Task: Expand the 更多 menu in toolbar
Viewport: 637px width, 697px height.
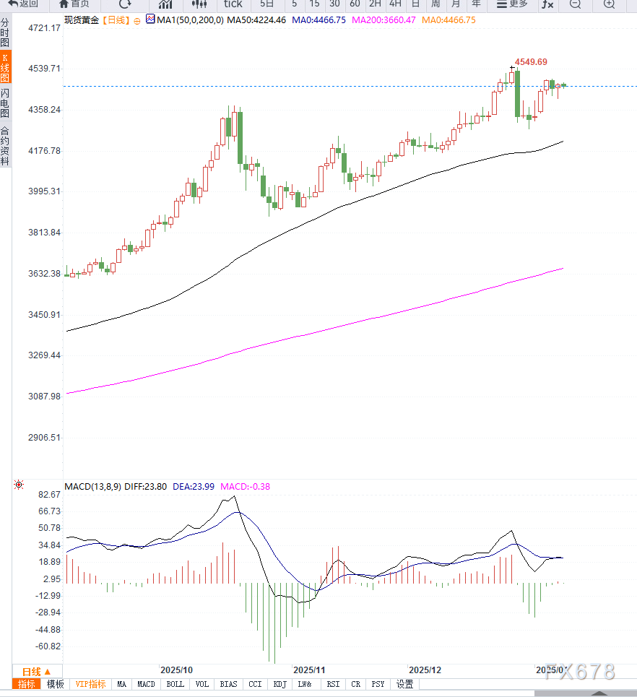Action: click(x=512, y=4)
